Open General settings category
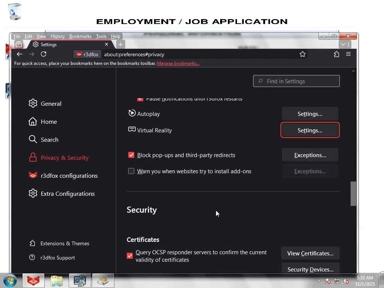Image resolution: width=384 pixels, height=288 pixels. pos(45,103)
